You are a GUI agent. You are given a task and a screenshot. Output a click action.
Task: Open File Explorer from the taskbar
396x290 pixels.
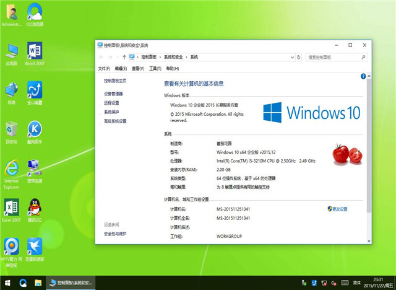tap(38, 283)
